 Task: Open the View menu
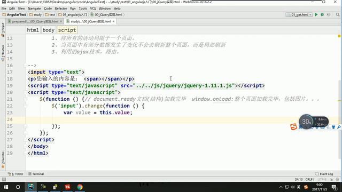(x=21, y=9)
